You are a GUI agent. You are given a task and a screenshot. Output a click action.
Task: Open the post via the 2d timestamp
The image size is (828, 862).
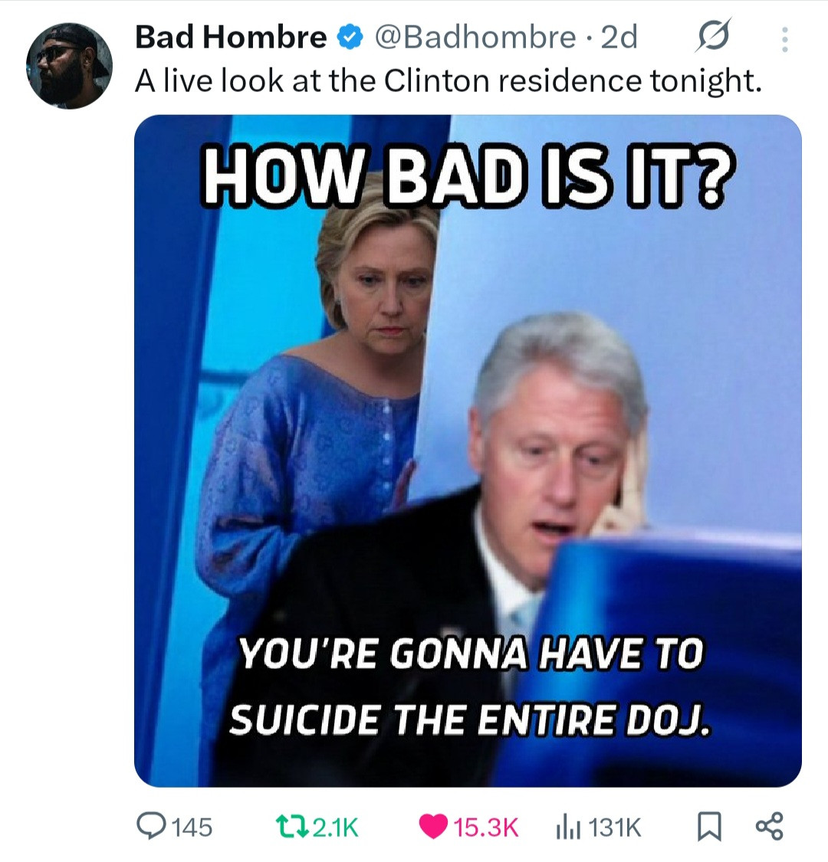pos(619,38)
